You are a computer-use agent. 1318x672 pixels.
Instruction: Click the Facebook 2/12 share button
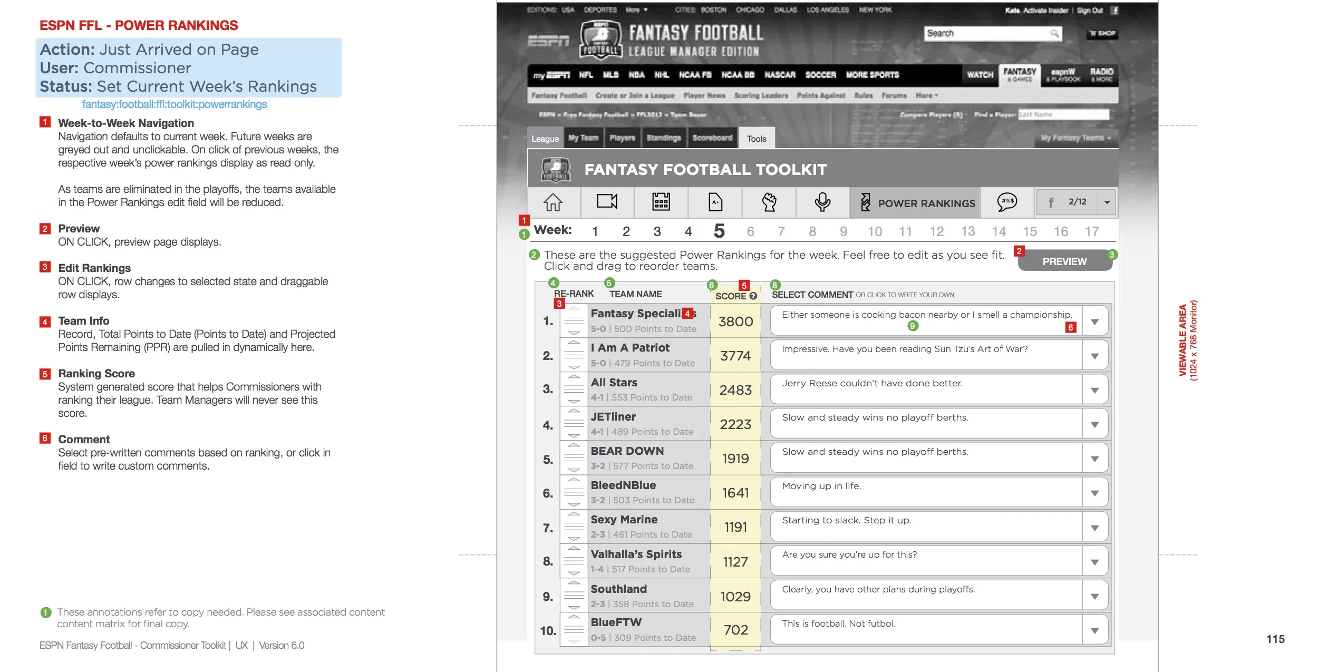1067,202
